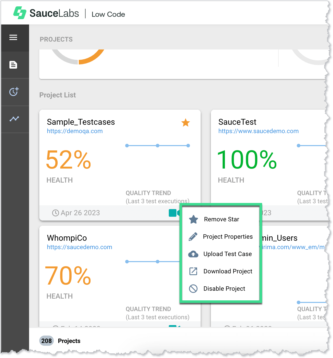This screenshot has height=358, width=333.
Task: Toggle the orange star on Sample_Testcases
Action: point(185,123)
